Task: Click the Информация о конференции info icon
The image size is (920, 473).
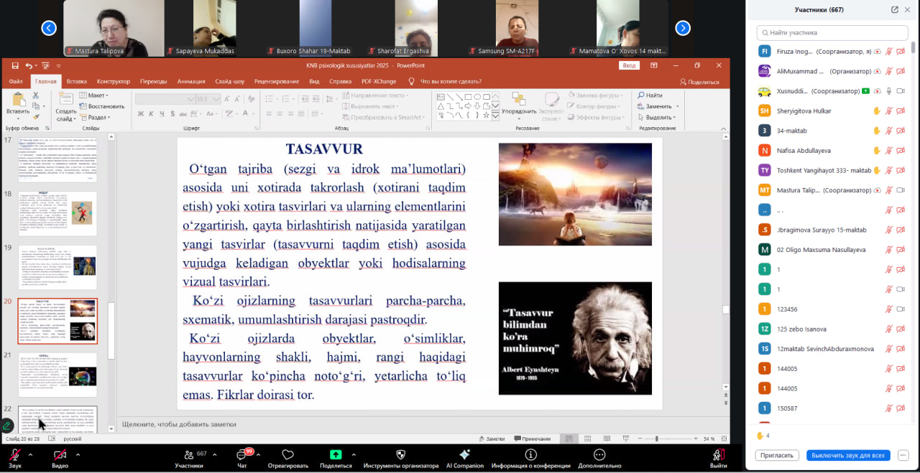Action: point(530,455)
